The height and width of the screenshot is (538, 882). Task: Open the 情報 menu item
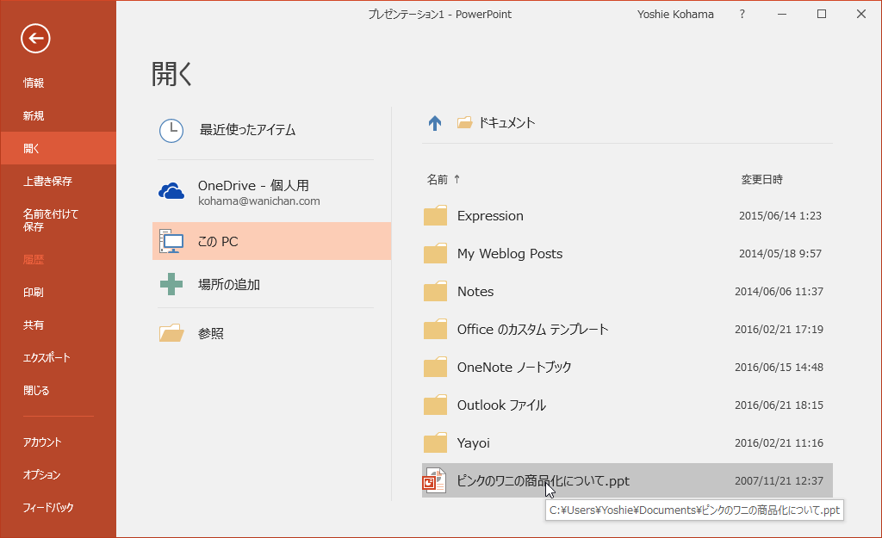[x=34, y=83]
